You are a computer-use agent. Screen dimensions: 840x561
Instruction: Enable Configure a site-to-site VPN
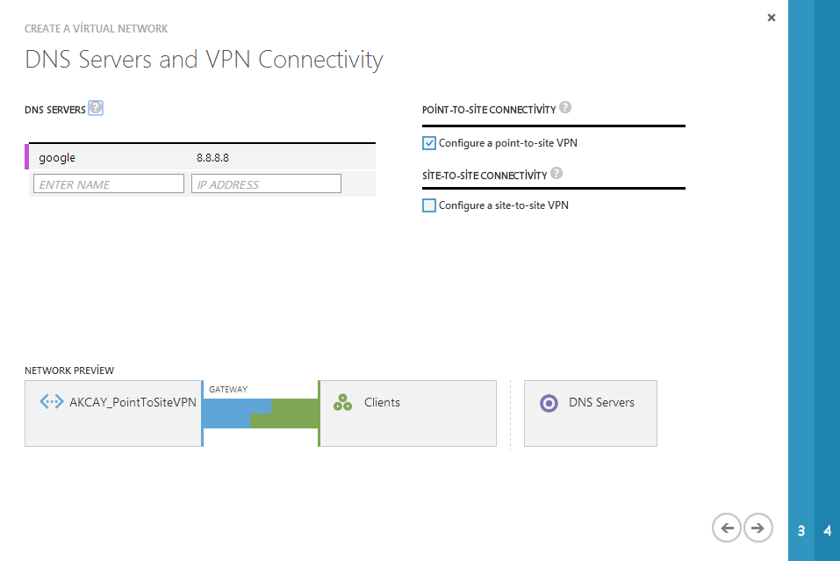click(x=429, y=205)
